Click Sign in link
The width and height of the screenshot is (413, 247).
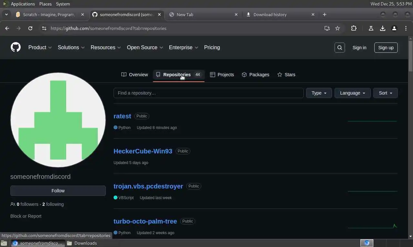coord(359,48)
